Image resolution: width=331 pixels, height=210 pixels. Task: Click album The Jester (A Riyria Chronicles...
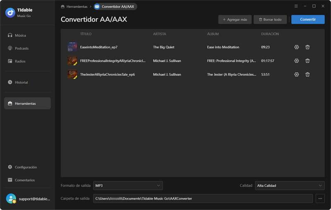232,75
